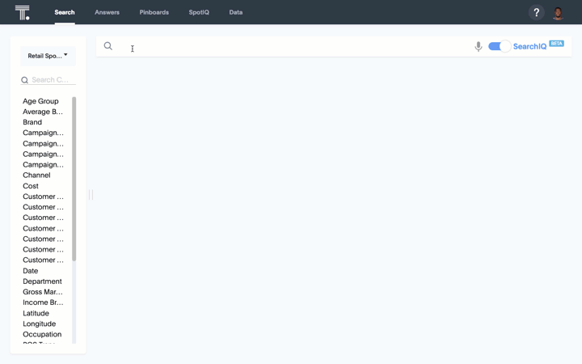The width and height of the screenshot is (582, 364).
Task: Open the Data tab
Action: (236, 12)
